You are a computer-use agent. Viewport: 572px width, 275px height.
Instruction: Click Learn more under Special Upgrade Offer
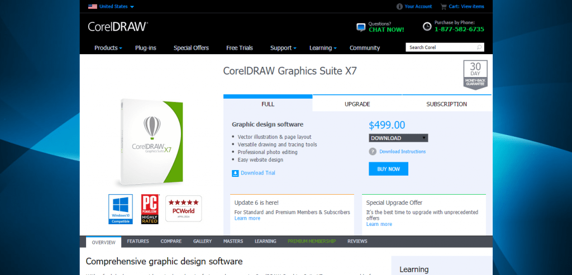[379, 224]
